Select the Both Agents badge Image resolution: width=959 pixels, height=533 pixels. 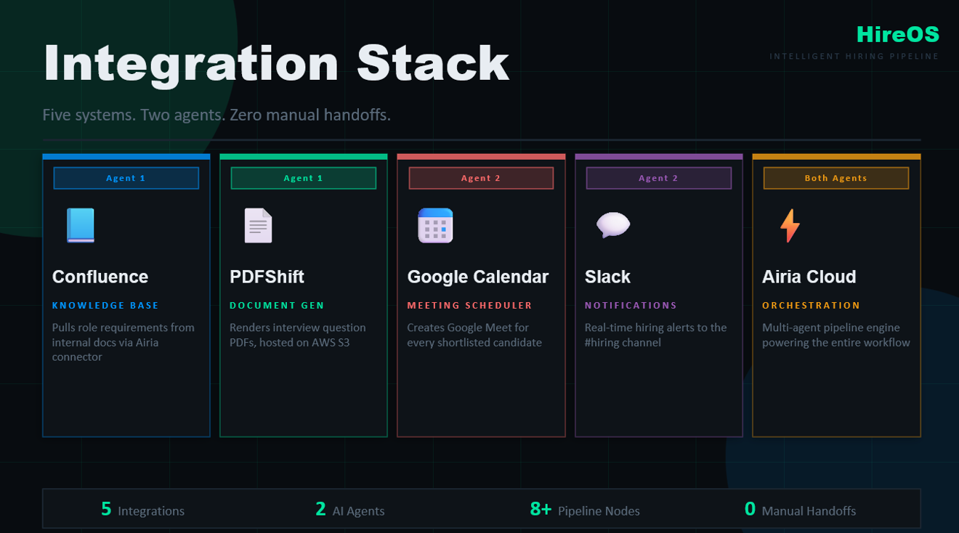coord(836,178)
